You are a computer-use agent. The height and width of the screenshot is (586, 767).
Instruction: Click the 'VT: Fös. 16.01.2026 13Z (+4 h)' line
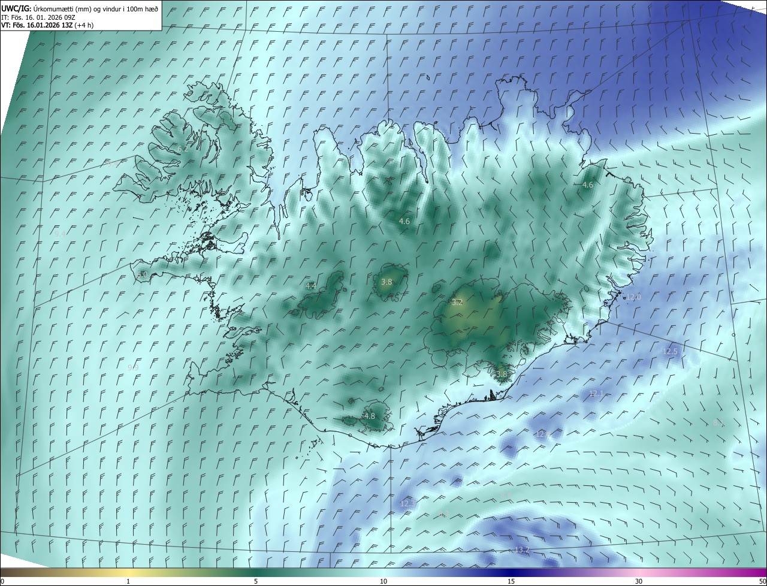(x=47, y=25)
